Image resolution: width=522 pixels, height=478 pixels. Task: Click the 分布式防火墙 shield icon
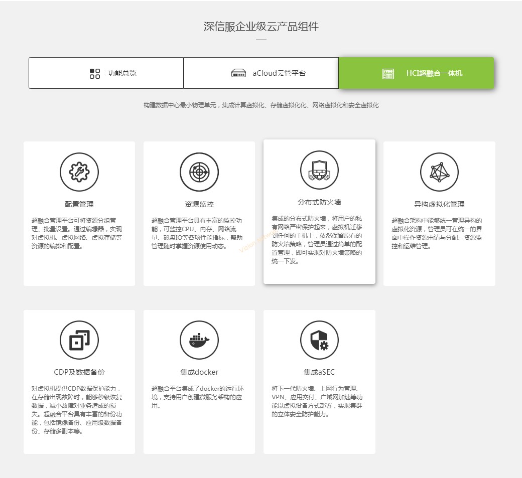coord(319,169)
